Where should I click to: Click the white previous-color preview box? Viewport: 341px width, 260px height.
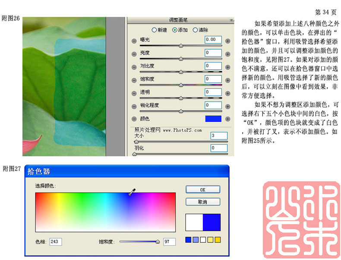(194, 222)
